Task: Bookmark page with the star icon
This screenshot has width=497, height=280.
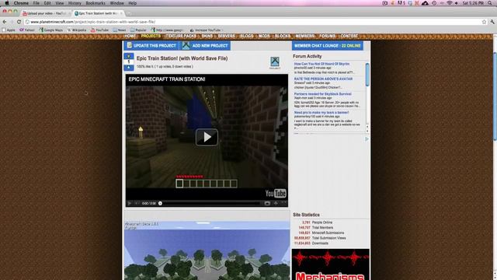Action: point(484,22)
